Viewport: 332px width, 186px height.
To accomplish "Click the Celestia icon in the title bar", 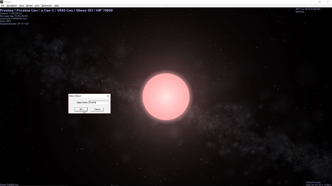I will 2,2.
